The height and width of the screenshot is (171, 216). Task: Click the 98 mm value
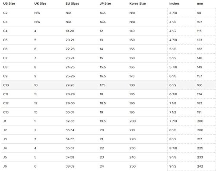click(x=199, y=13)
